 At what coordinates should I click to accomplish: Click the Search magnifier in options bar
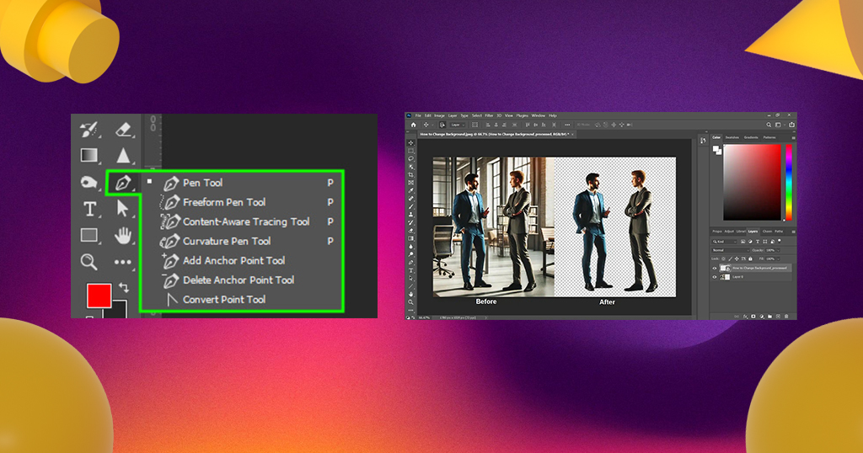[x=769, y=125]
